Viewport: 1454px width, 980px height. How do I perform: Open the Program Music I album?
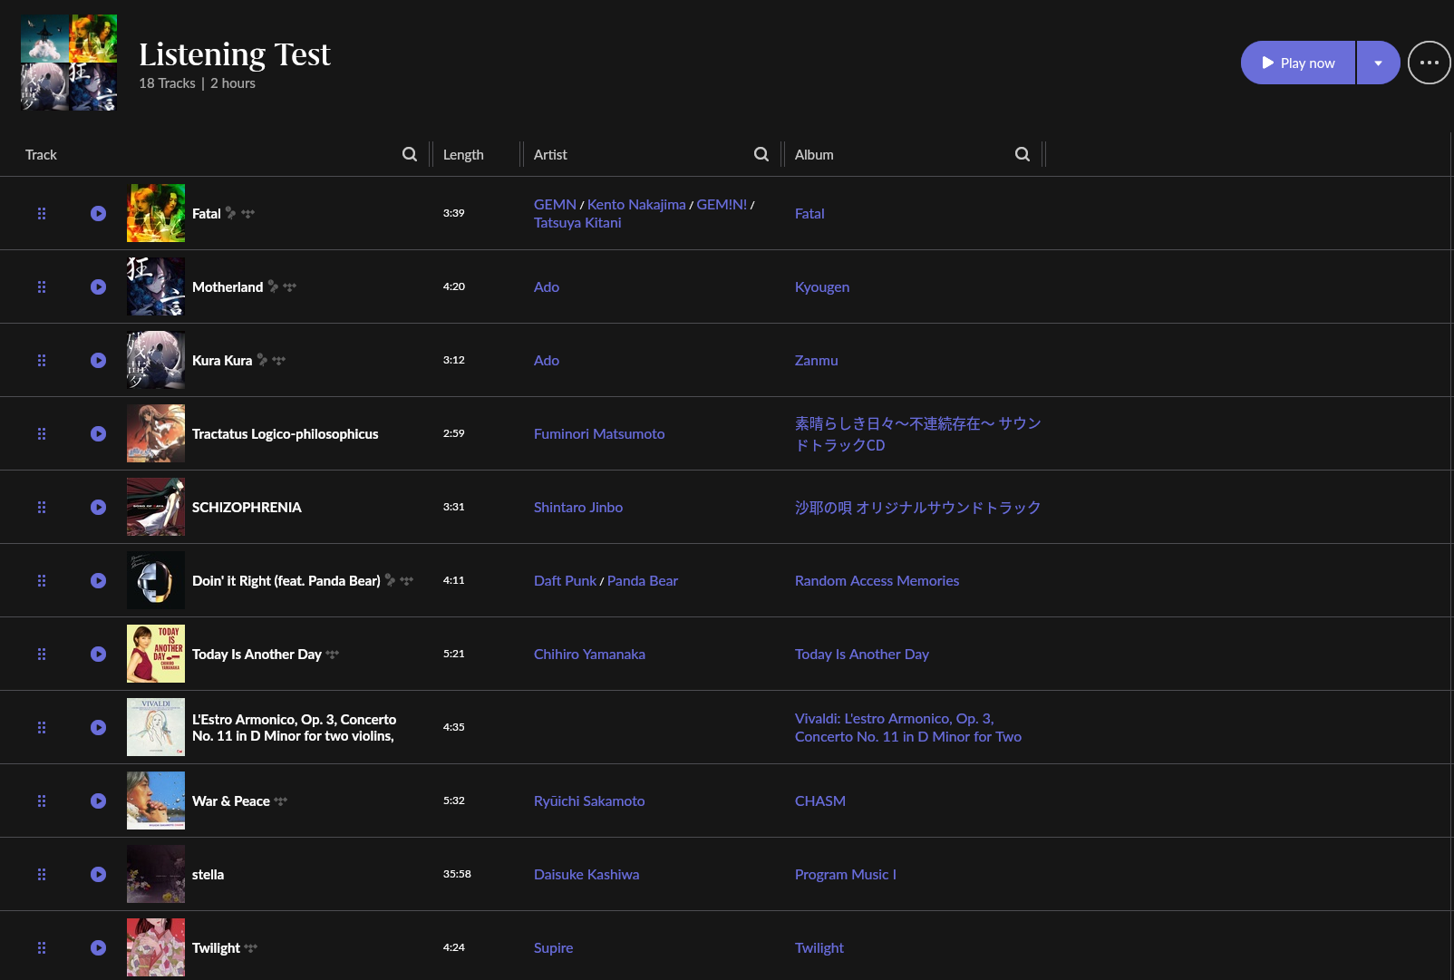pyautogui.click(x=846, y=875)
